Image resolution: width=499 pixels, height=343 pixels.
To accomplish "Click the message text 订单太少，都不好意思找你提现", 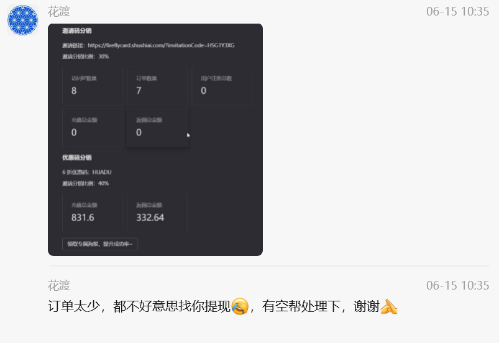I will point(139,307).
